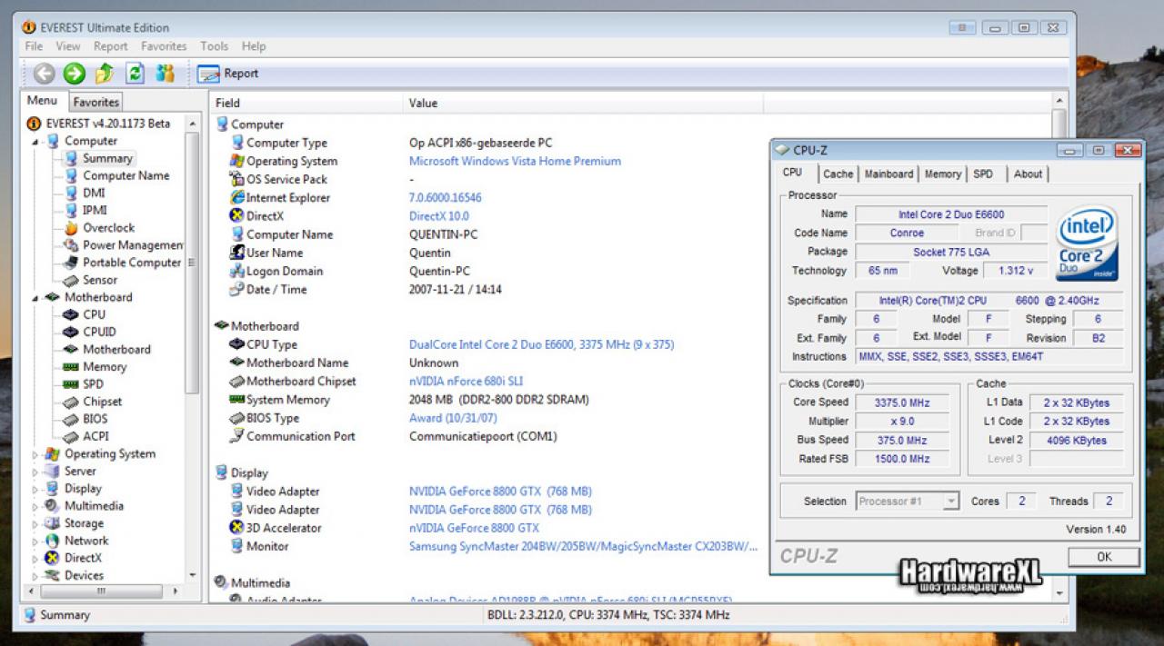Click the green Forward arrow icon
The width and height of the screenshot is (1164, 646).
click(75, 74)
